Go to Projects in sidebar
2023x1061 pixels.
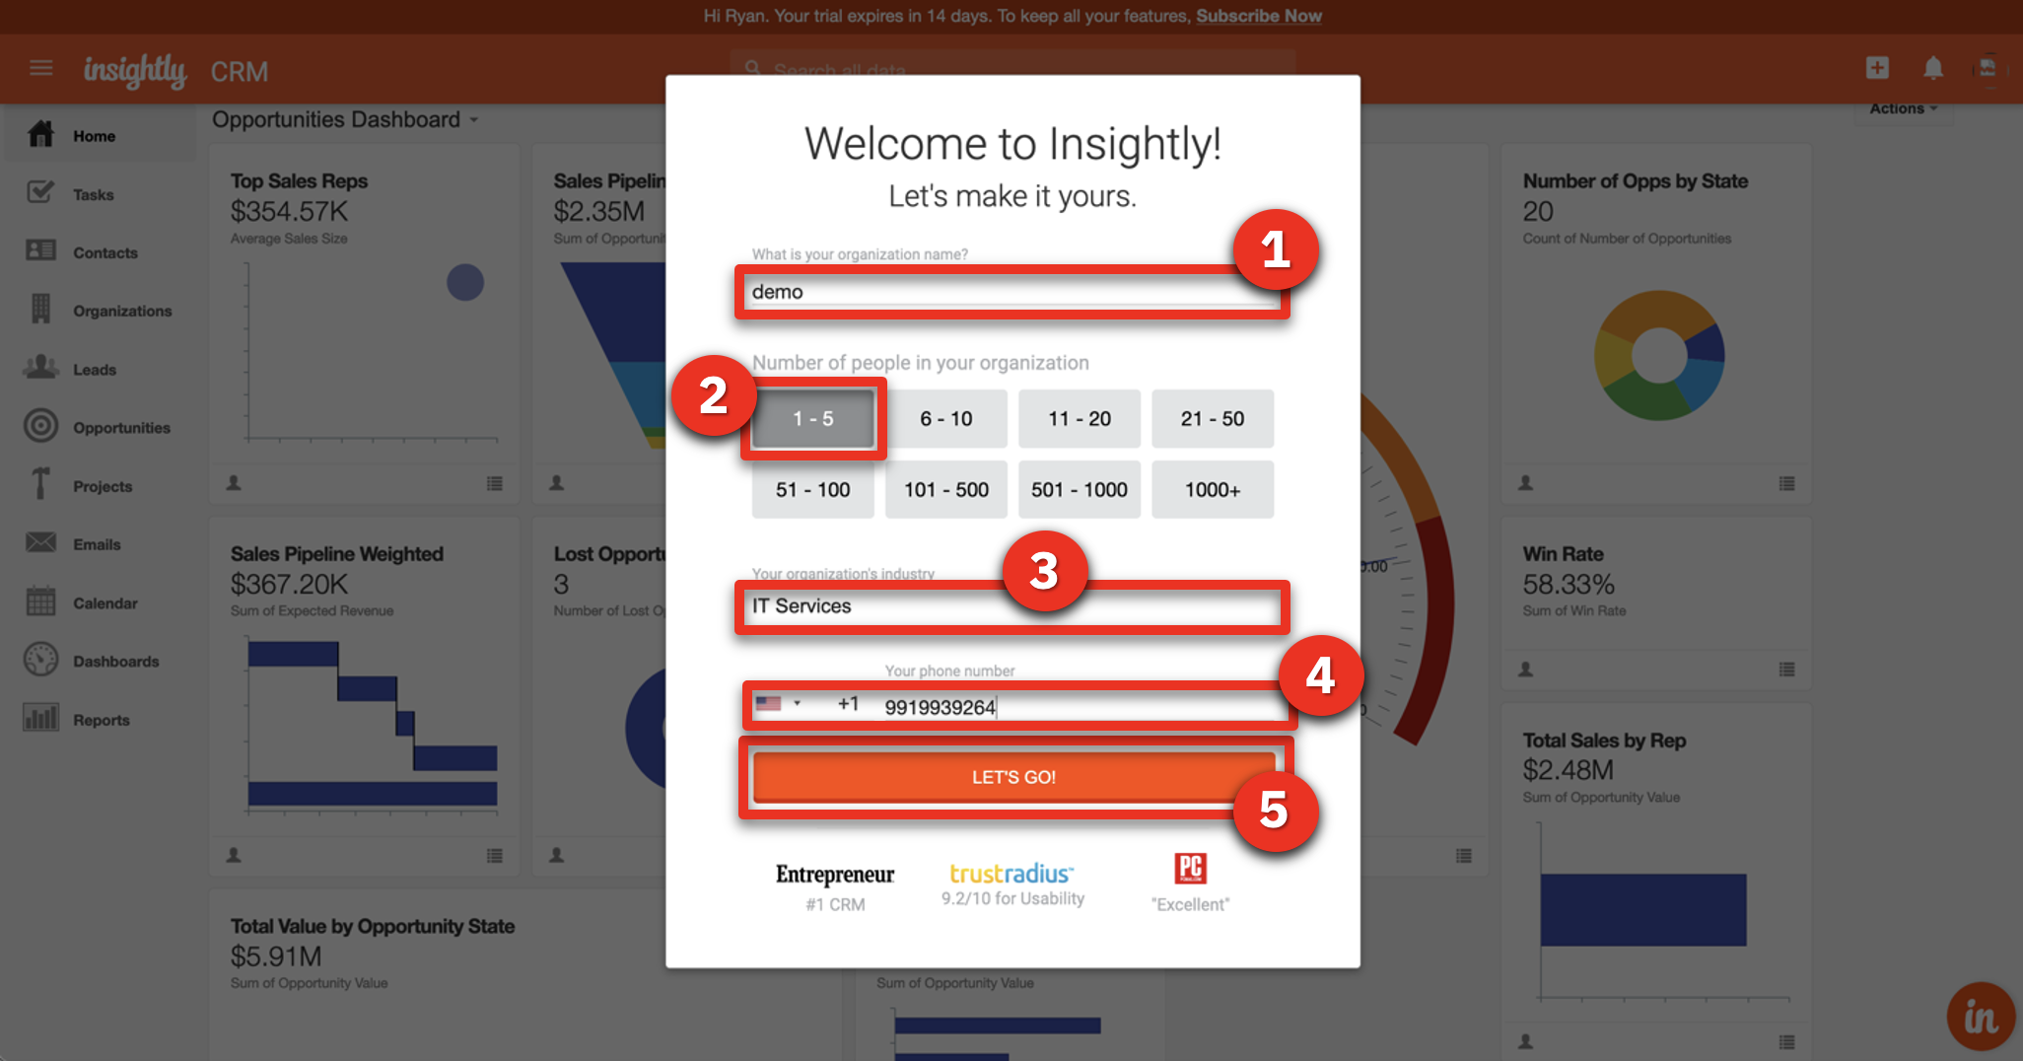pos(103,486)
